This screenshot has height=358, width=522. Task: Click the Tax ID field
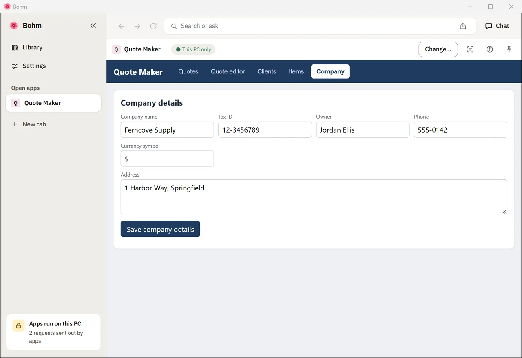(265, 130)
